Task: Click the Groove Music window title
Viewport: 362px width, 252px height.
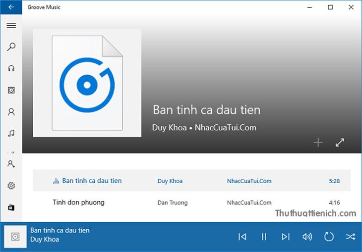Action: pos(44,7)
